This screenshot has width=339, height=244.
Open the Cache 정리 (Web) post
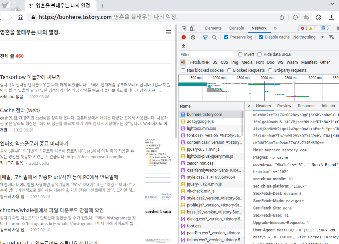tap(20, 111)
